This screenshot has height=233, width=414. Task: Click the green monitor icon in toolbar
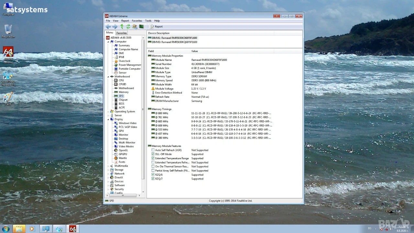tap(141, 27)
